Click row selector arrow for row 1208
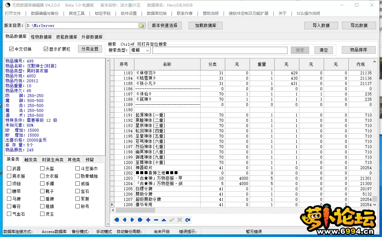The width and height of the screenshot is (382, 237). pyautogui.click(x=112, y=205)
